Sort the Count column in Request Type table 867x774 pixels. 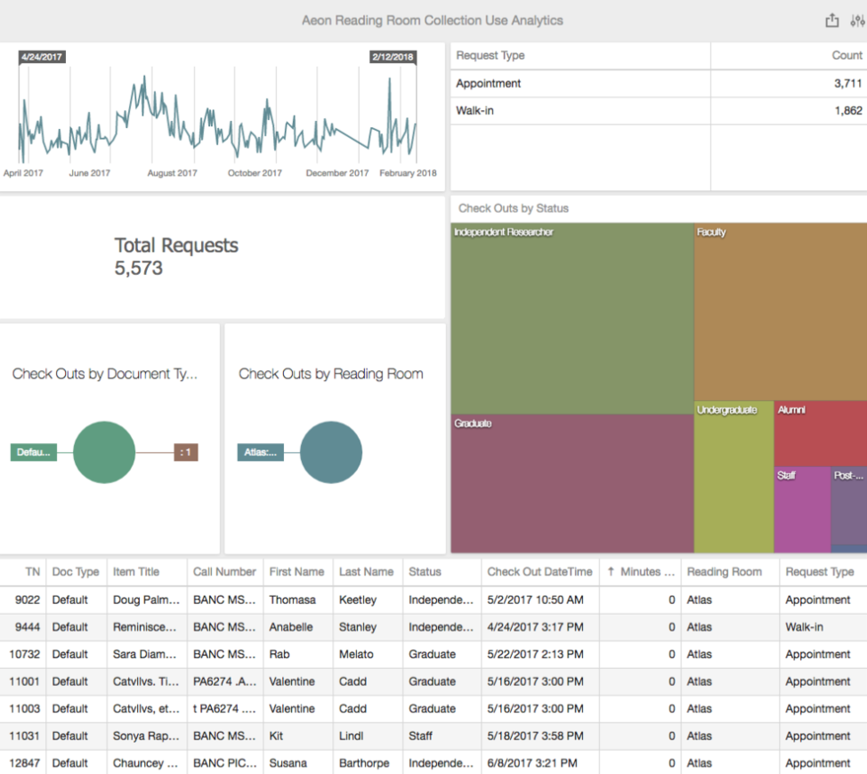click(x=847, y=55)
